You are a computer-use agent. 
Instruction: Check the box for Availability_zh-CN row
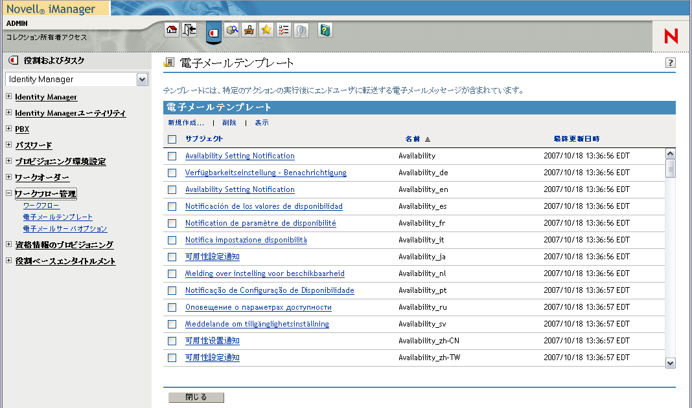point(172,341)
